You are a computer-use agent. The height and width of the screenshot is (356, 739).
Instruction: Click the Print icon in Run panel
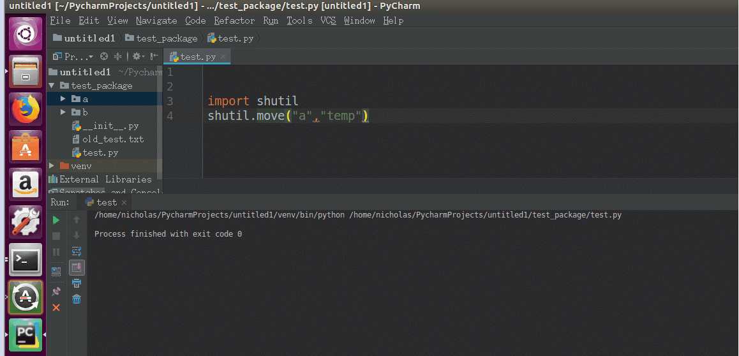click(77, 283)
